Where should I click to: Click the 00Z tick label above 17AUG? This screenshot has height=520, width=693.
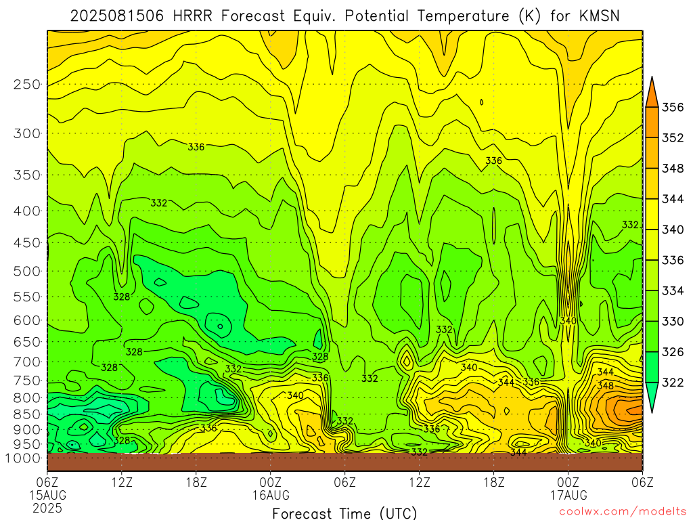point(568,482)
